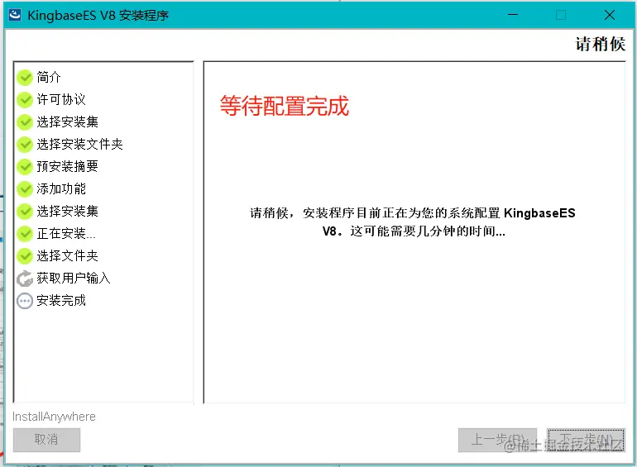
Task: Select the 添加功能 step label
Action: click(61, 188)
